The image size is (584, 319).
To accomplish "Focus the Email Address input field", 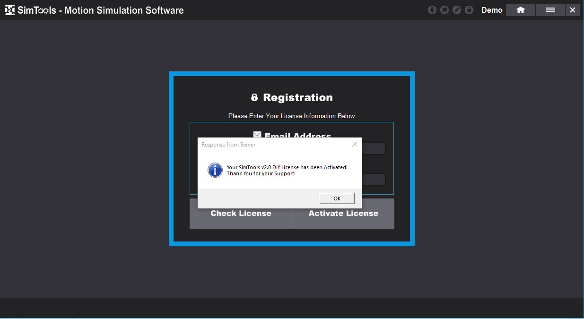I will [374, 149].
